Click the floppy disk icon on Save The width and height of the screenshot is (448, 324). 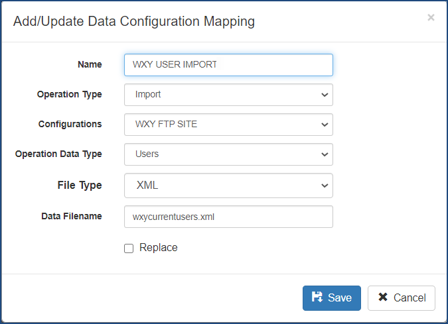(x=317, y=297)
